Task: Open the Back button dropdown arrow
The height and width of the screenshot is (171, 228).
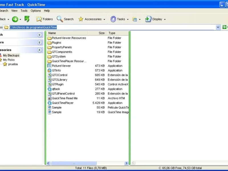Action: 8,19
